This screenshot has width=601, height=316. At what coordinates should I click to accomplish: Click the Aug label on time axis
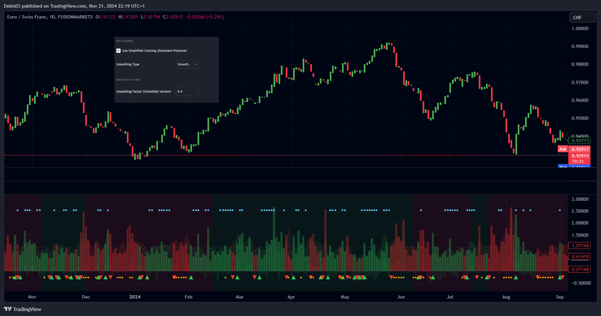[x=506, y=297]
